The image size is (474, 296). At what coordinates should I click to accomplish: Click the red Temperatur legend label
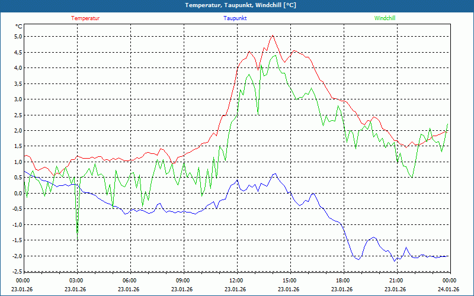[85, 18]
